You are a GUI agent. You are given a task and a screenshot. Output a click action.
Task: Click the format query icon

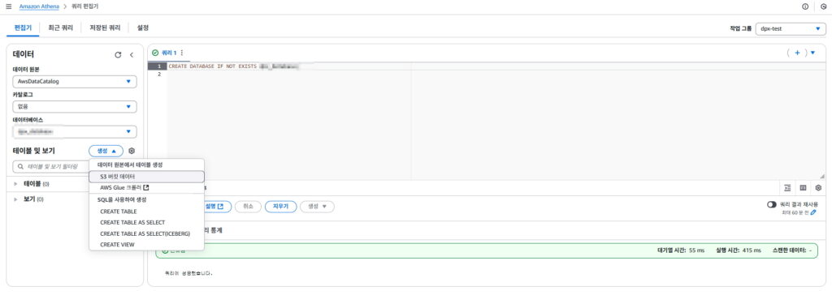click(x=787, y=187)
